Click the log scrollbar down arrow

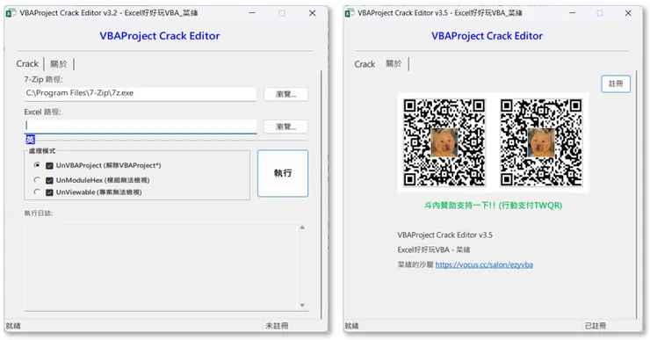(x=302, y=305)
